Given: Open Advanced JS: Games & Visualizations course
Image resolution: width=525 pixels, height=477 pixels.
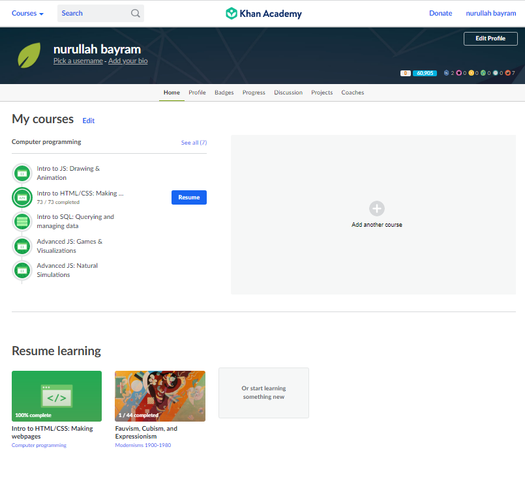Looking at the screenshot, I should 70,246.
